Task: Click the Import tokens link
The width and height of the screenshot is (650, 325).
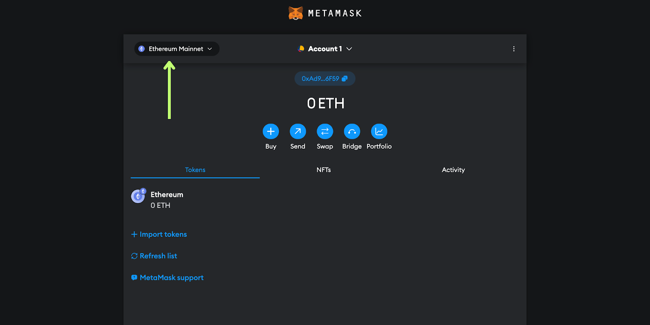Action: pos(159,234)
